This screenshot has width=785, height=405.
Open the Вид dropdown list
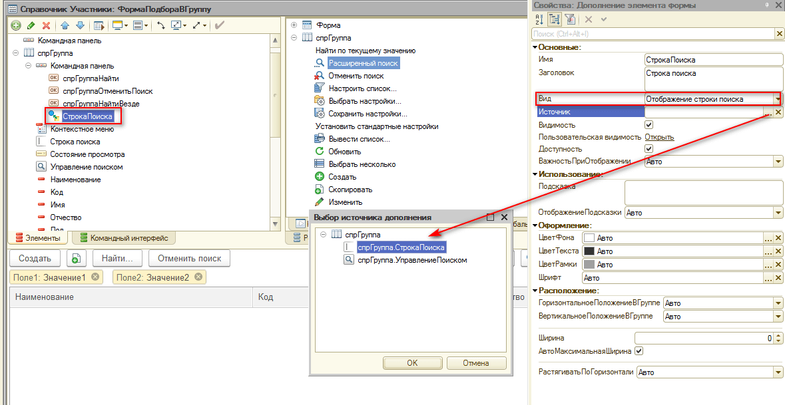[x=777, y=99]
